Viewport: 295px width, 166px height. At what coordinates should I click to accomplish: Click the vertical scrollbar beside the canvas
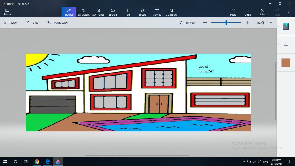[x=275, y=91]
